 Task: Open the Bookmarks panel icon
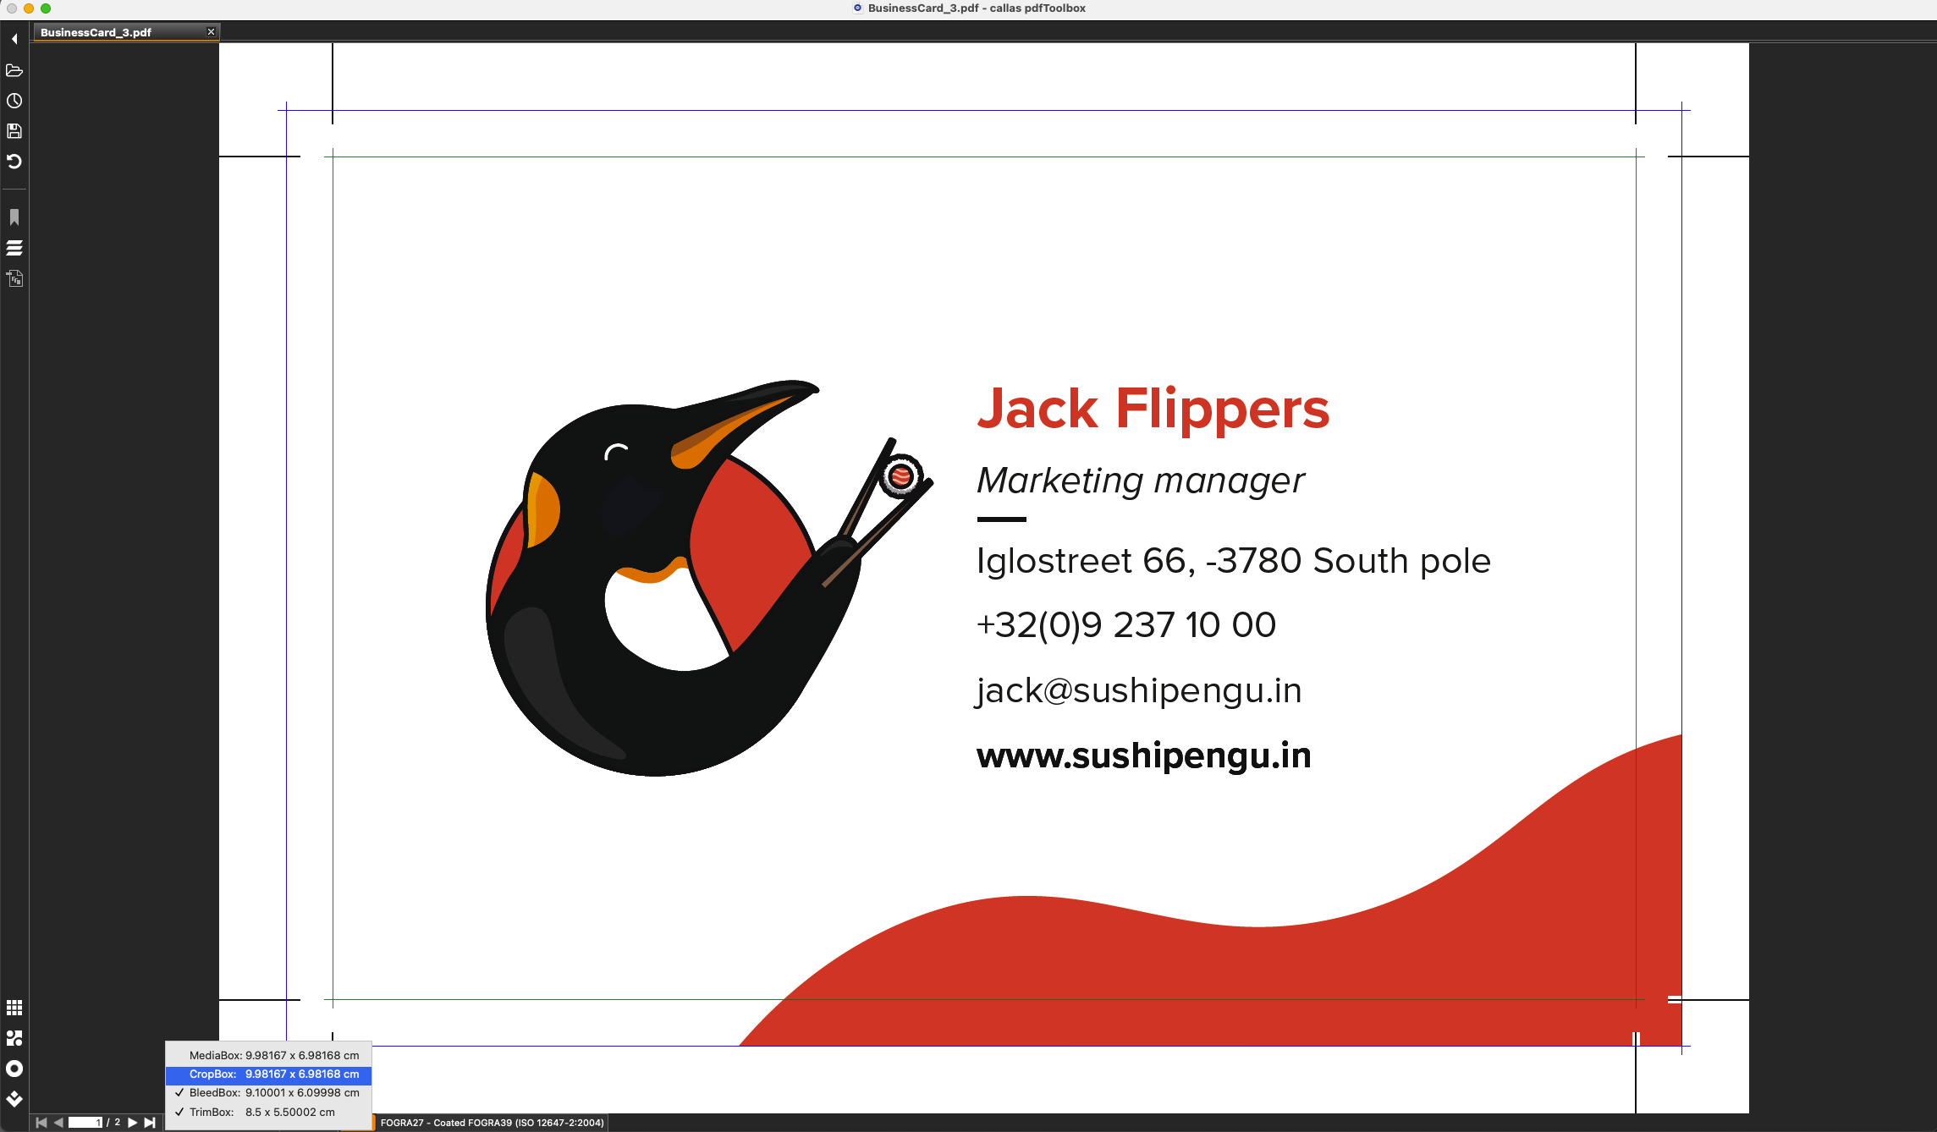(14, 217)
